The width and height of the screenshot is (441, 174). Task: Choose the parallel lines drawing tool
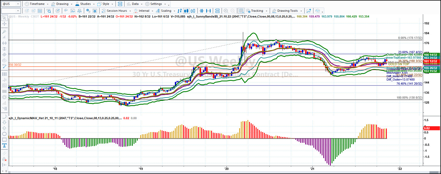pos(4,55)
